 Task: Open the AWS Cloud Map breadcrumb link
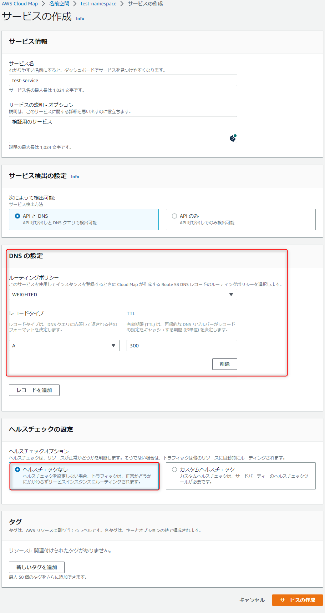coord(20,4)
